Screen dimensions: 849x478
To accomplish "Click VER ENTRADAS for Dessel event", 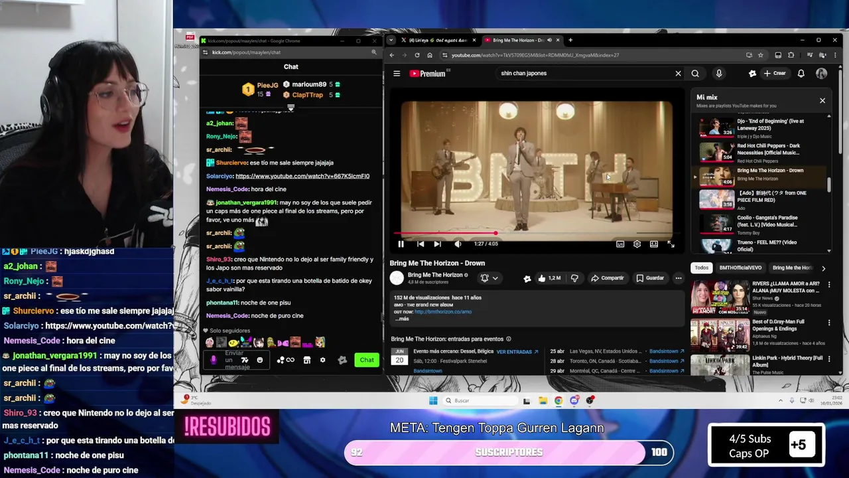I will tap(517, 351).
